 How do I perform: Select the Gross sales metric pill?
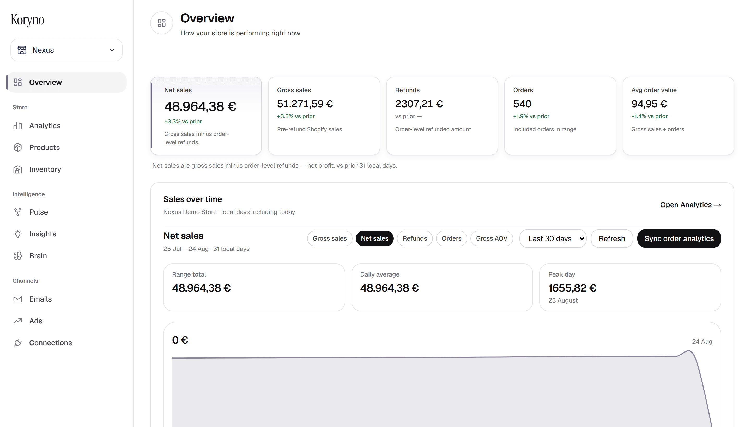tap(330, 238)
